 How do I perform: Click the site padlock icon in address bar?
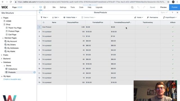click(16, 2)
